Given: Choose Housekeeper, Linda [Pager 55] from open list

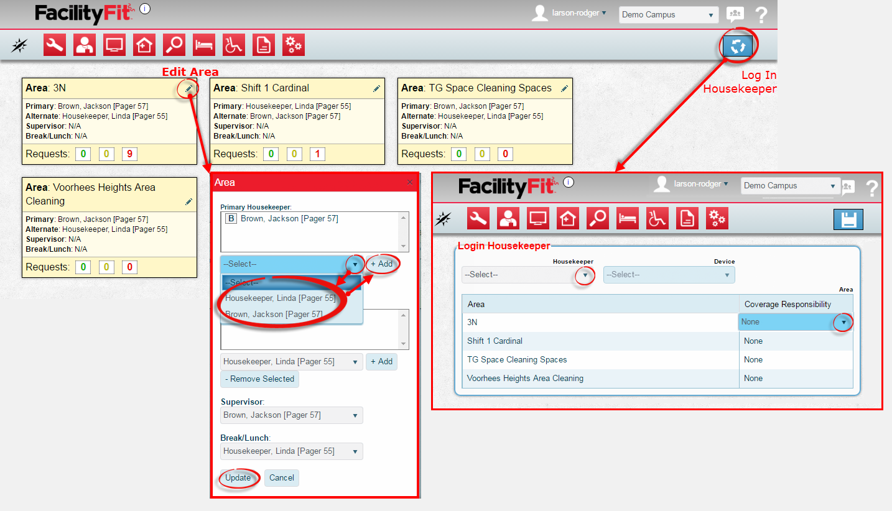Looking at the screenshot, I should point(280,298).
